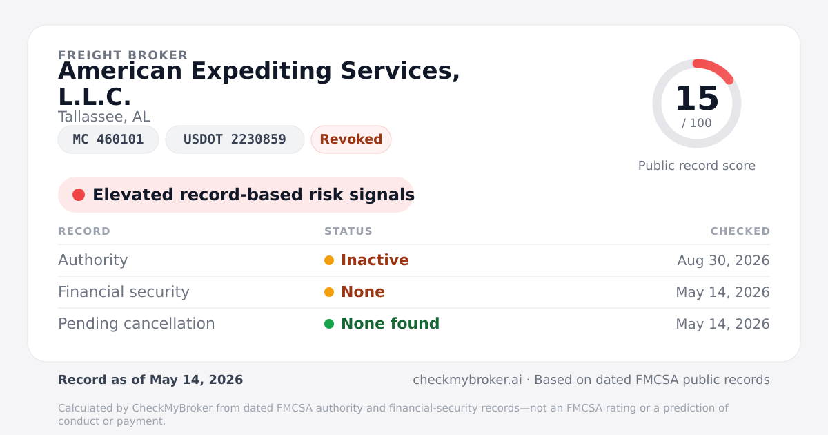Click the circular score gauge showing 15

click(697, 104)
